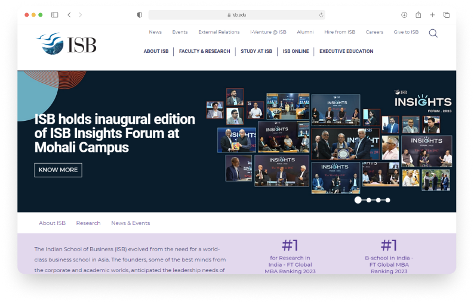Open the ISB ONLINE main menu
Screen dimensions: 474x303
296,51
